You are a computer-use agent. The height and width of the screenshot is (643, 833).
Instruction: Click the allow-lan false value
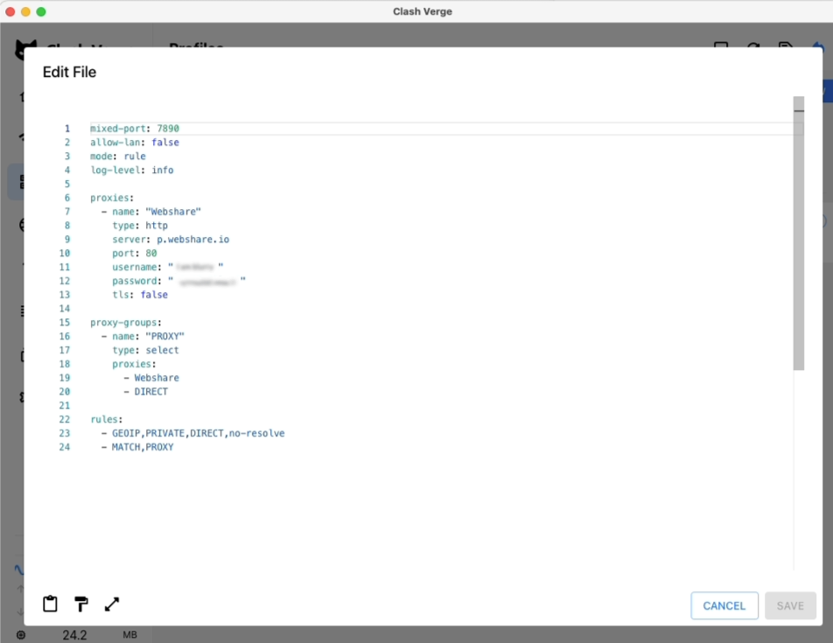point(165,143)
